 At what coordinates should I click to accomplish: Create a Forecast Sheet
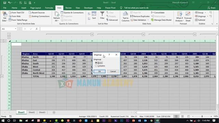tap(188, 16)
